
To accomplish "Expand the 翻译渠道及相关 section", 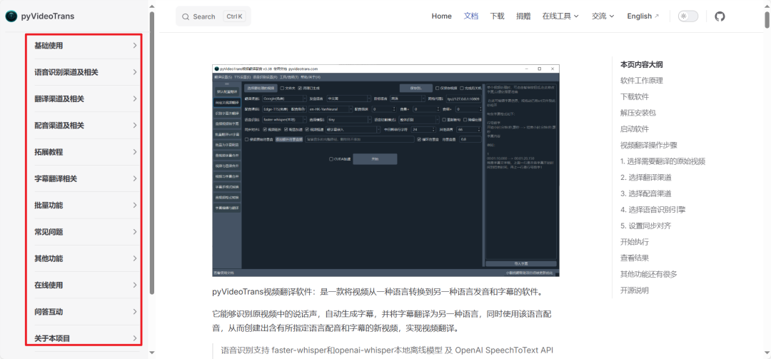I will 86,98.
